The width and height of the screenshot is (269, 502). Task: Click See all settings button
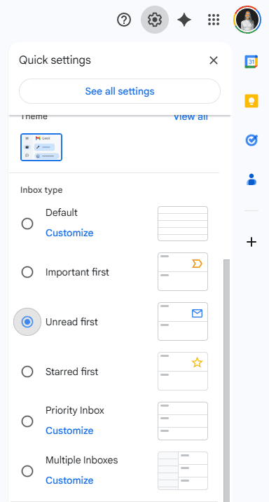coord(120,91)
